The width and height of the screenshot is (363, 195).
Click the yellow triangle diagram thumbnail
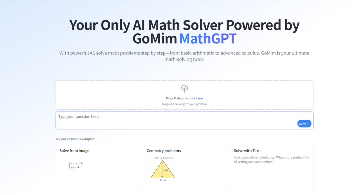point(163,169)
